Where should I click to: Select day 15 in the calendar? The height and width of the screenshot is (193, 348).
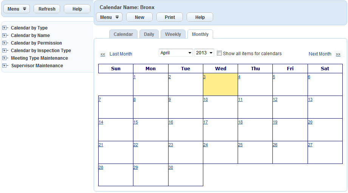point(136,122)
